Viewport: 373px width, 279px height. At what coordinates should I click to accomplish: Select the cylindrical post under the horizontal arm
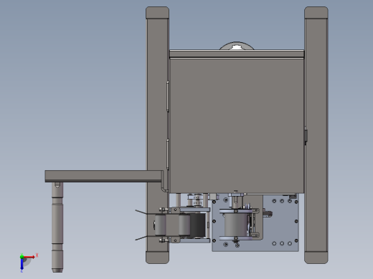pyautogui.click(x=57, y=227)
